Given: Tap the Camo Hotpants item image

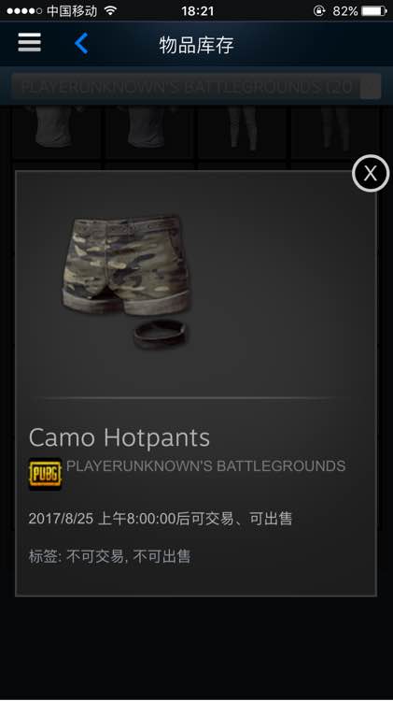Looking at the screenshot, I should (126, 281).
